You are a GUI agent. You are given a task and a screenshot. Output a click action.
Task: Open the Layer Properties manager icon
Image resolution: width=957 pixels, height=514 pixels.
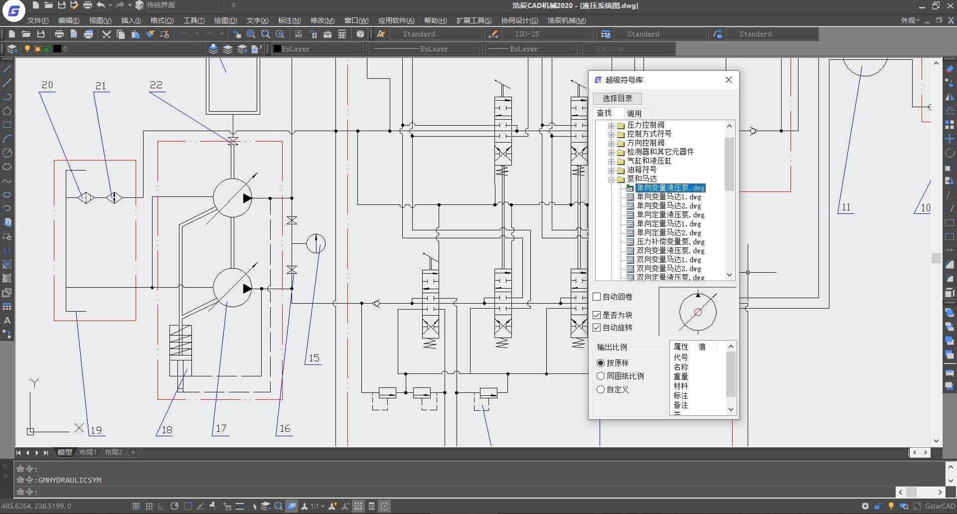[x=12, y=49]
